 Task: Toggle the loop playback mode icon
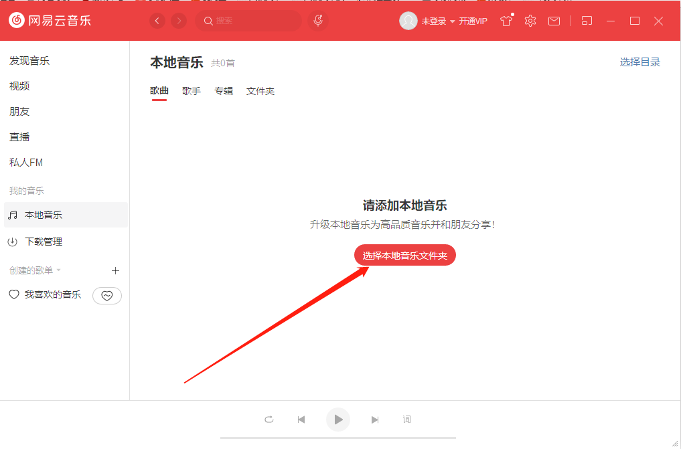pyautogui.click(x=269, y=420)
